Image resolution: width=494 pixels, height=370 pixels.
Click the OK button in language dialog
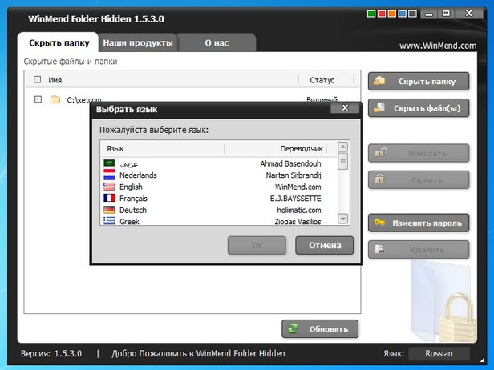(x=257, y=246)
